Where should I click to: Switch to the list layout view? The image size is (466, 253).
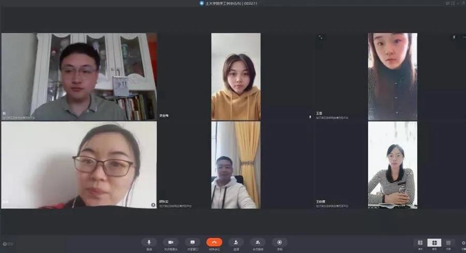(448, 243)
